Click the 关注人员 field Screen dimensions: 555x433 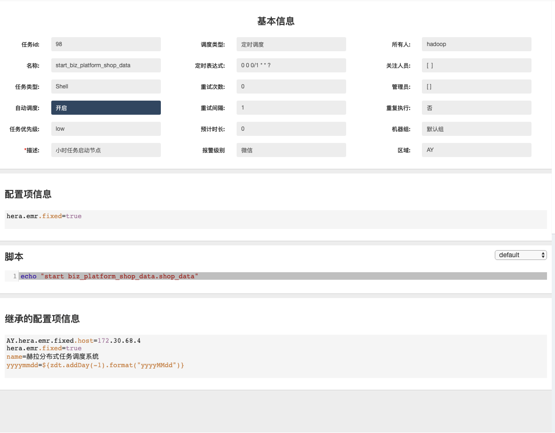tap(476, 65)
